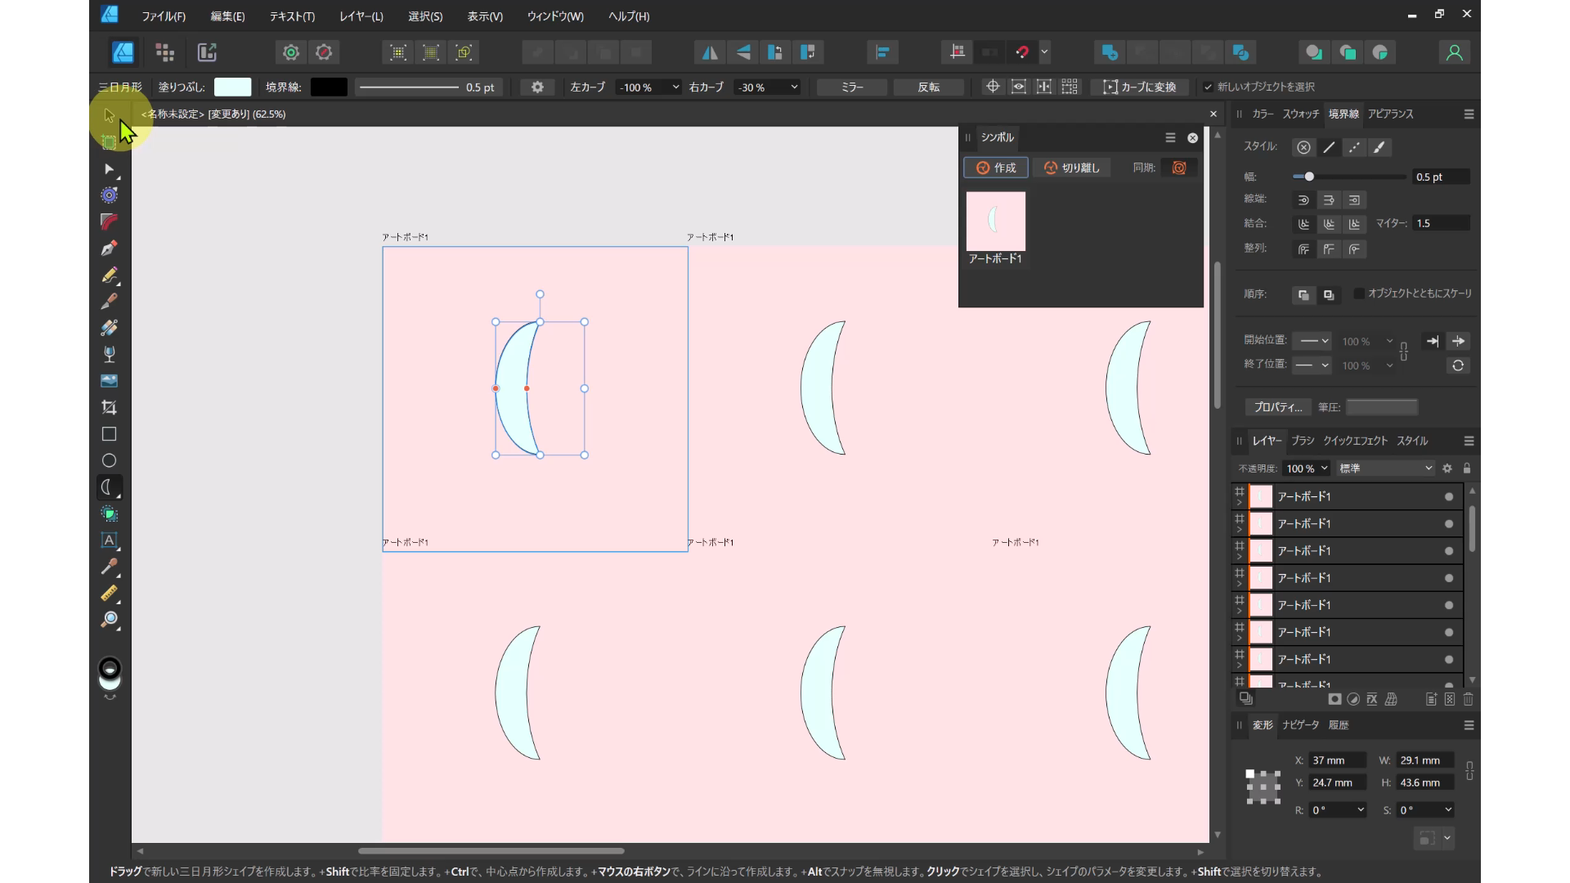Click the 反転 button
The image size is (1570, 883).
pos(928,87)
